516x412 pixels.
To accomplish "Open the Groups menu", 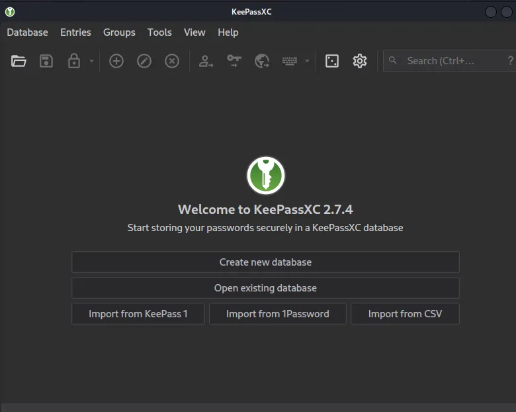I will [119, 32].
